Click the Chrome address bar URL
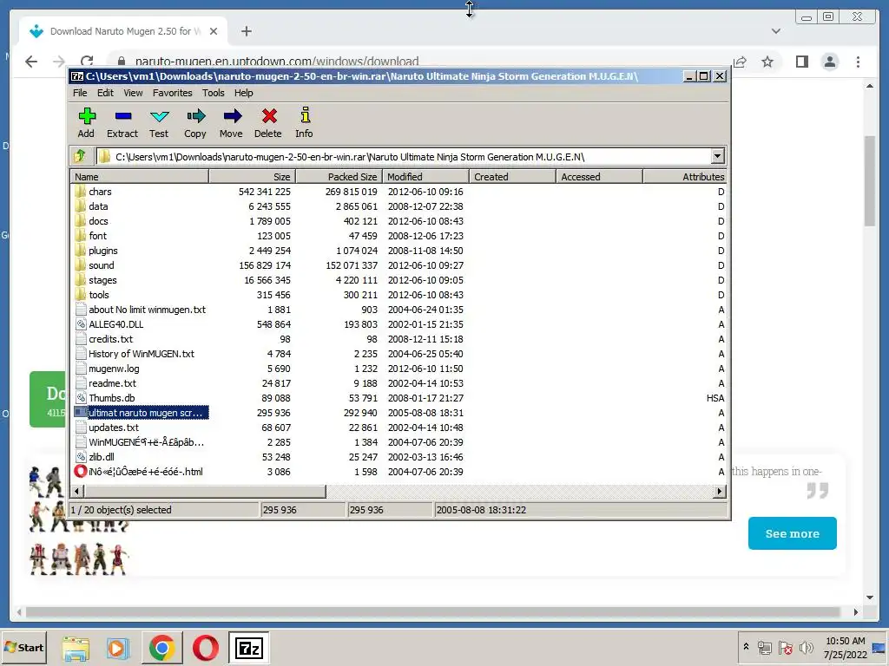This screenshot has height=666, width=889. 277,62
